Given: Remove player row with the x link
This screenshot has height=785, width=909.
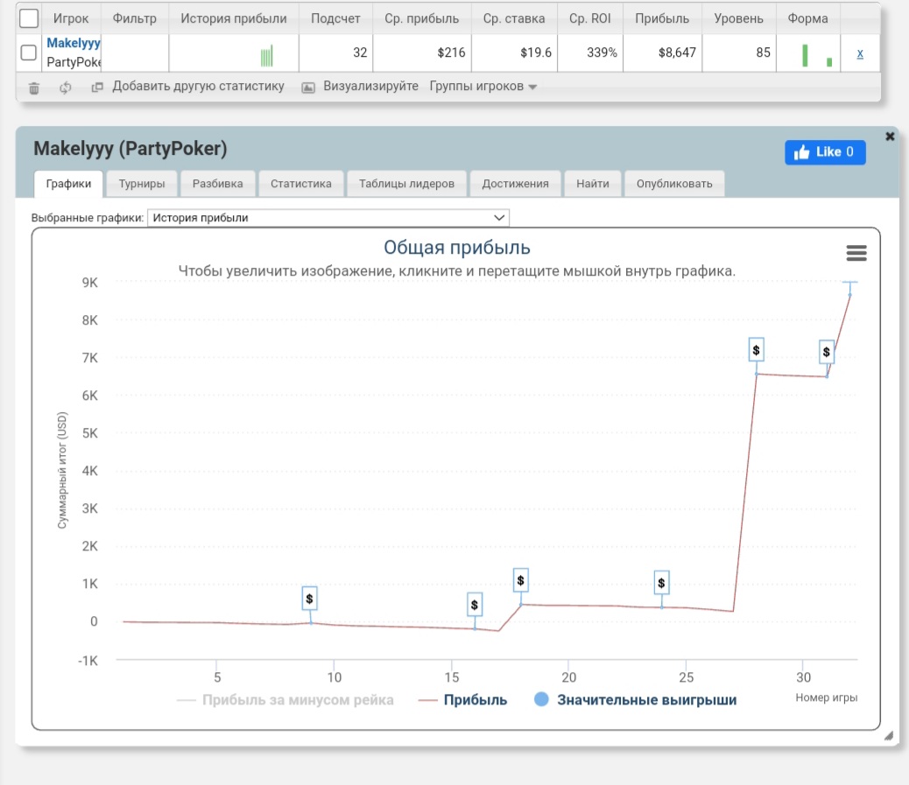Looking at the screenshot, I should pyautogui.click(x=860, y=53).
